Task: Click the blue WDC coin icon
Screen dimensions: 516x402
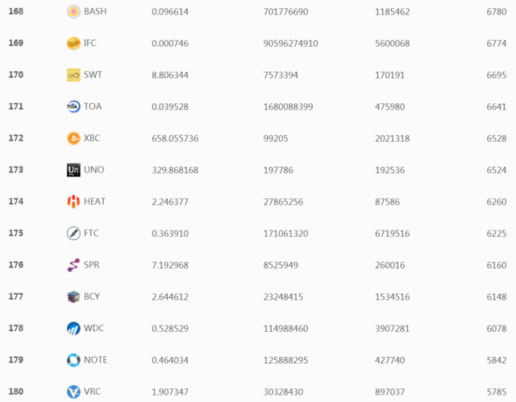Action: coord(73,329)
